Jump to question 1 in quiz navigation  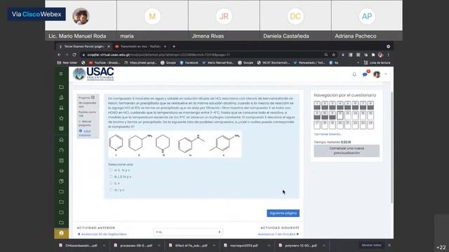point(316,105)
